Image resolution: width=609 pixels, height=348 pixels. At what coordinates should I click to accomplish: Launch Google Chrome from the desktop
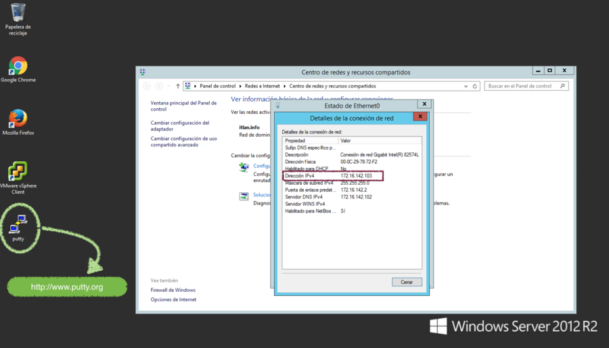pyautogui.click(x=18, y=66)
